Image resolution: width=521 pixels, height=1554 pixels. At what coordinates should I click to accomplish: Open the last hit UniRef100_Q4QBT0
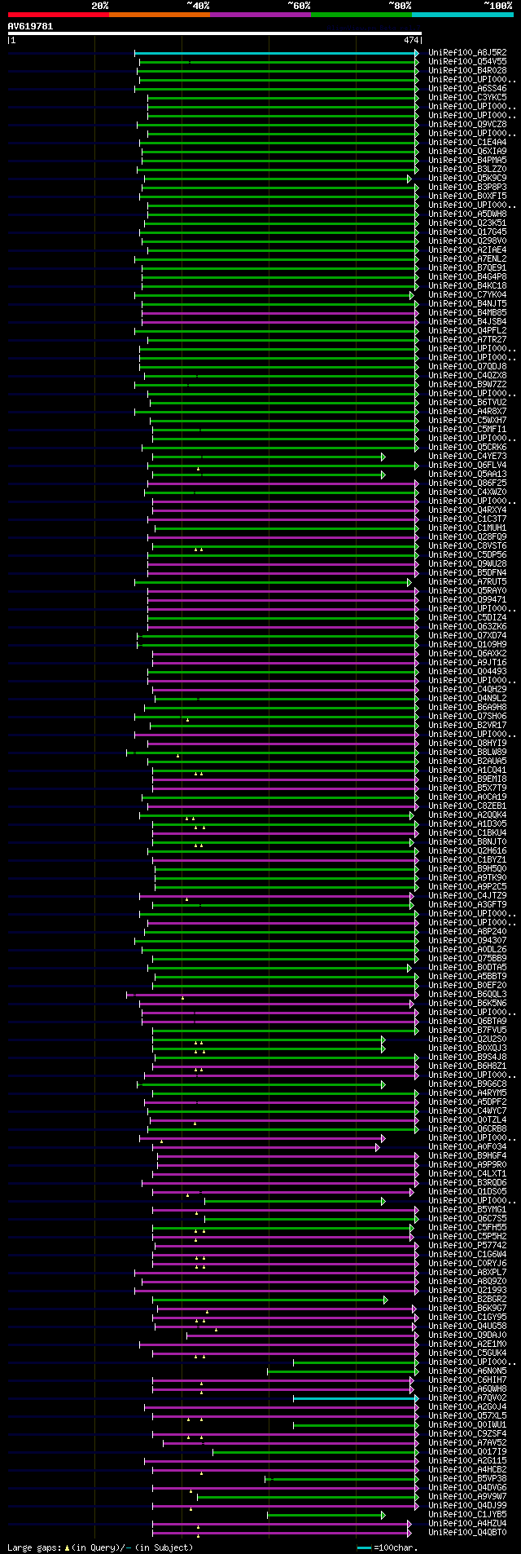click(468, 1533)
